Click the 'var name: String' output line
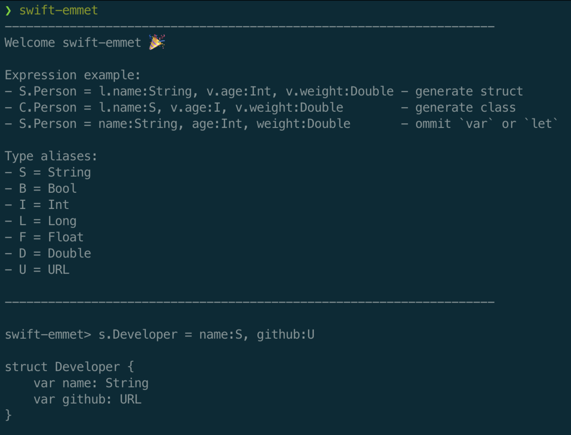Screen dimensions: 571x435 point(91,383)
